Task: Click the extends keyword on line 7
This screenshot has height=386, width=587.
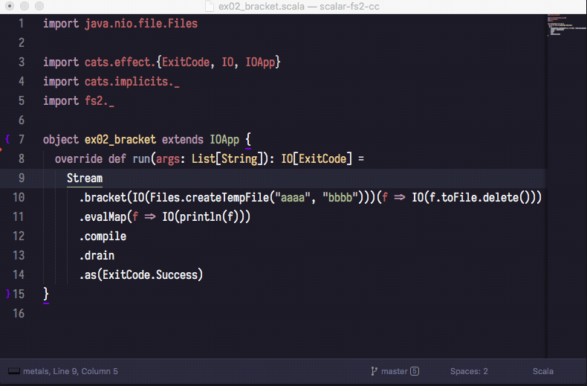Action: point(183,139)
